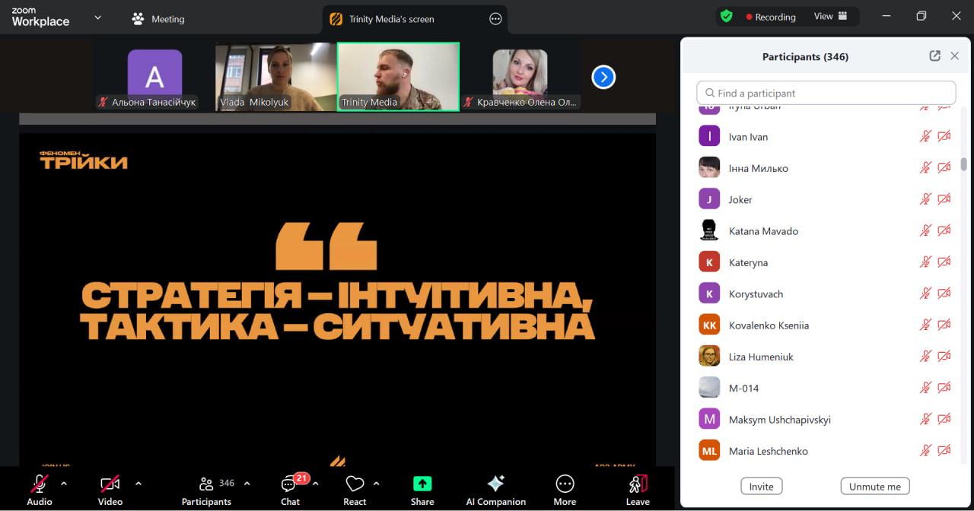This screenshot has width=974, height=511.
Task: Open the More options icon
Action: tap(565, 484)
